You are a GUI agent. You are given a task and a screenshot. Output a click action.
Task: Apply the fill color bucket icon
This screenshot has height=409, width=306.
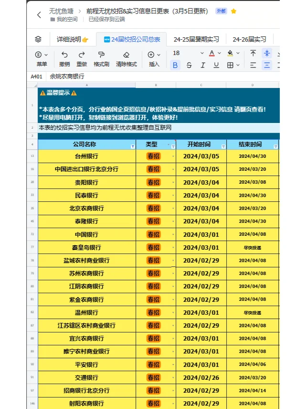point(230,54)
